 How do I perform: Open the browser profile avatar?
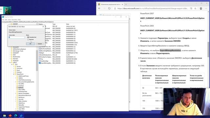pos(201,8)
